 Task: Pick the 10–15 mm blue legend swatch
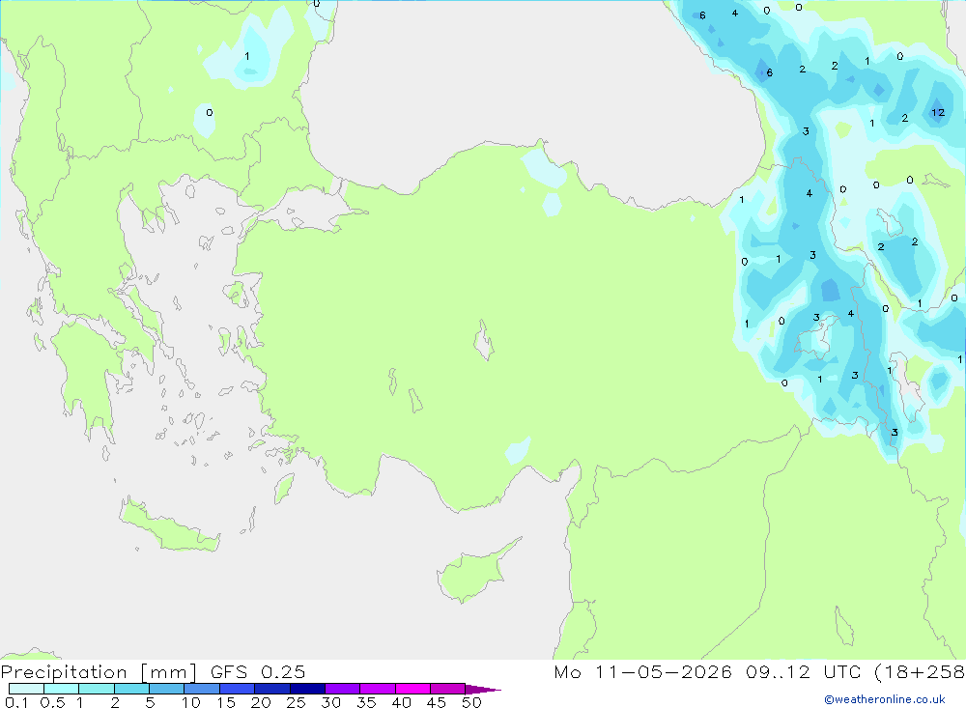(x=202, y=689)
